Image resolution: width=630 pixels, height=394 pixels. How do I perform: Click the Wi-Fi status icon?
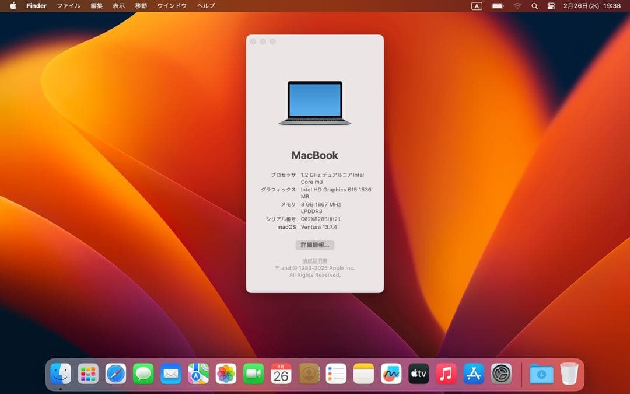pyautogui.click(x=517, y=6)
